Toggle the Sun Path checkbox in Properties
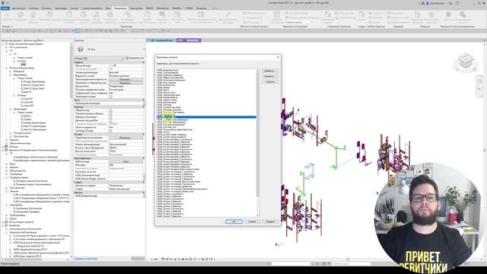Viewport: 487px width, 274px height. (x=110, y=97)
